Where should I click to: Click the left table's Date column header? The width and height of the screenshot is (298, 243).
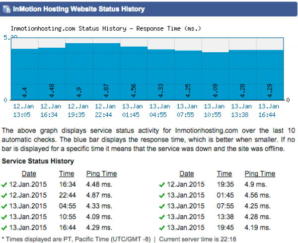pos(29,173)
